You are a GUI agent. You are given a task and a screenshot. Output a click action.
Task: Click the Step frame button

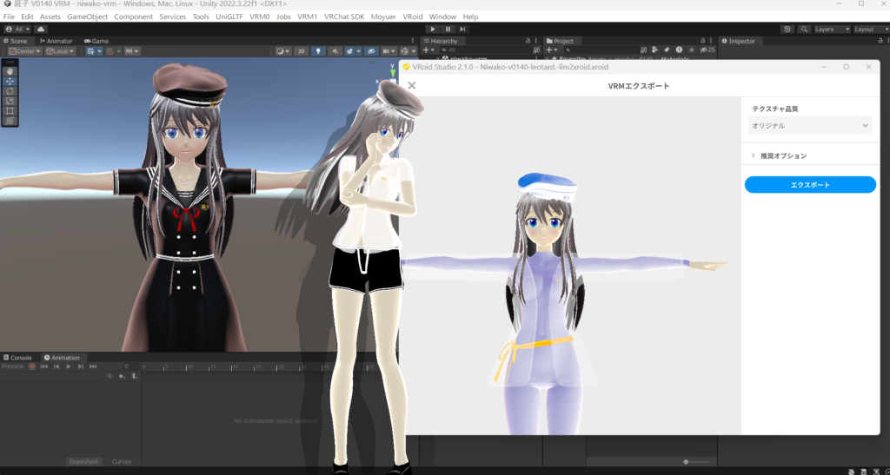[x=463, y=29]
